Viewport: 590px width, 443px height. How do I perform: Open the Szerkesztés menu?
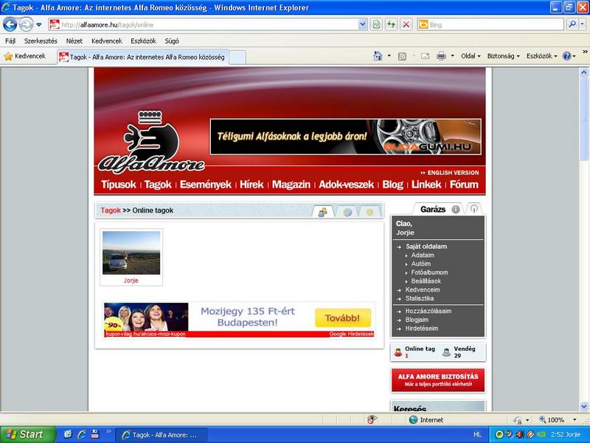click(41, 41)
